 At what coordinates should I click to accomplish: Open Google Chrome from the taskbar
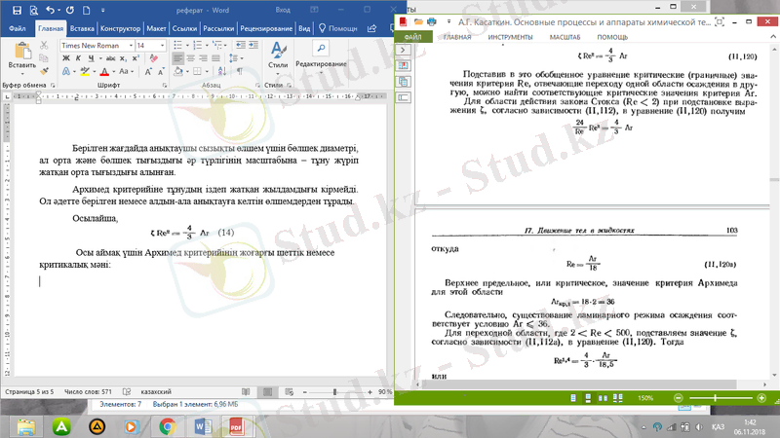point(167,425)
